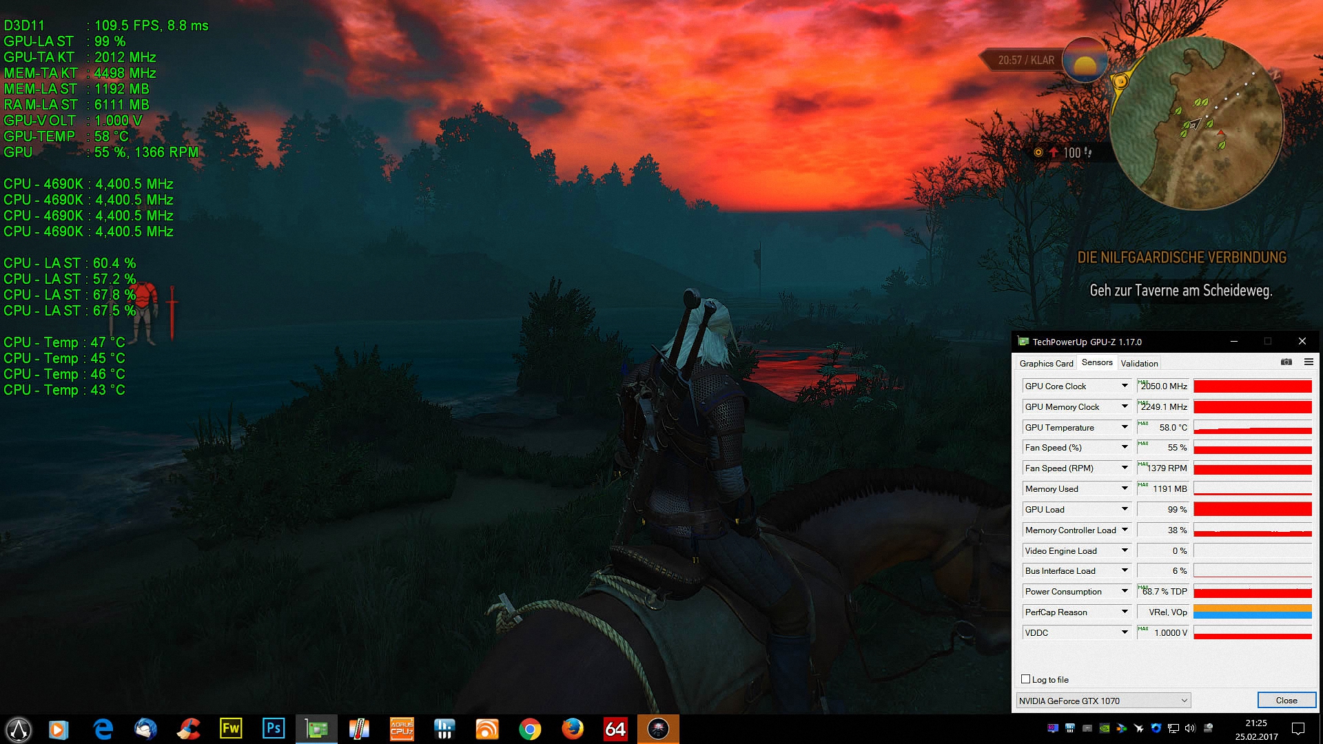This screenshot has height=744, width=1323.
Task: Switch to GPU-Z taskbar button
Action: (316, 729)
